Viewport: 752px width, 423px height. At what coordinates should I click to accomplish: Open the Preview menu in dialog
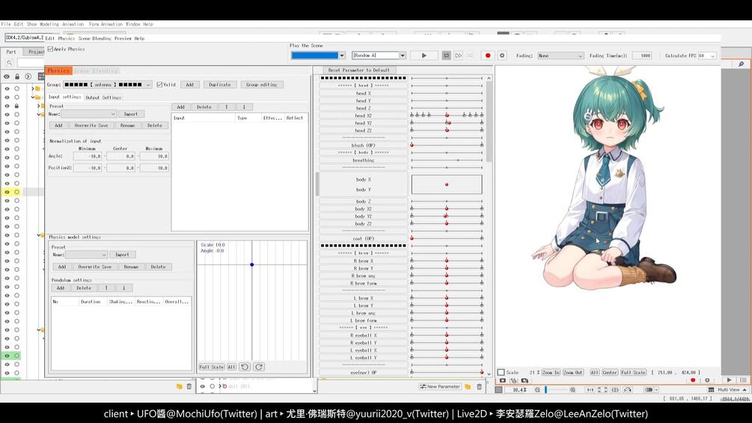pos(123,38)
